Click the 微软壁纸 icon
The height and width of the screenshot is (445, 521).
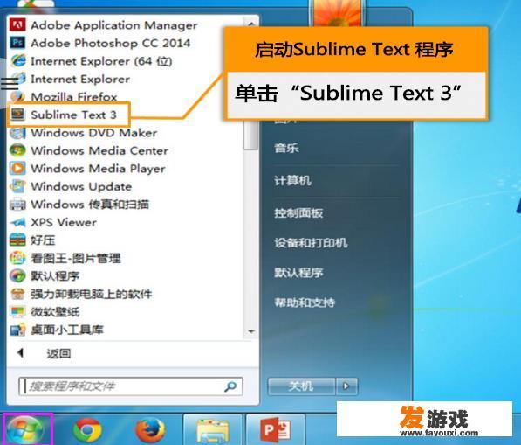(x=17, y=311)
